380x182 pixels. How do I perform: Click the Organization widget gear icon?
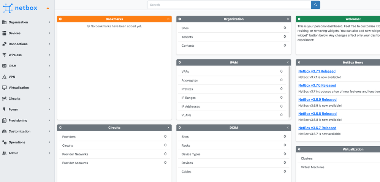click(180, 19)
